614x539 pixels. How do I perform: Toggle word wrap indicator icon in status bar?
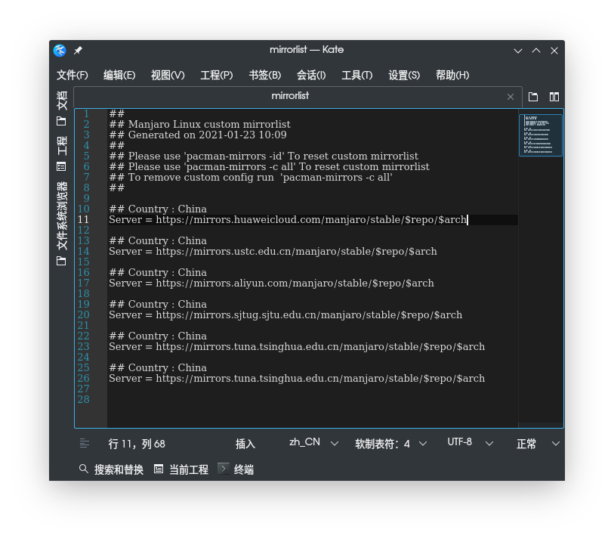[84, 444]
